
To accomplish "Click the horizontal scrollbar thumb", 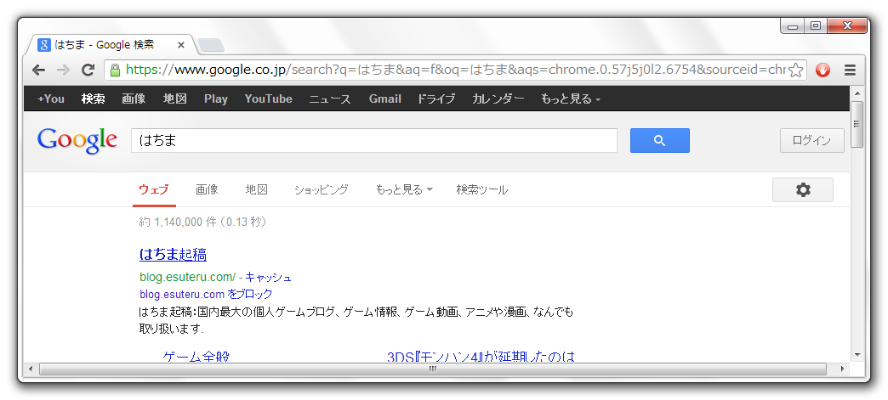I will pyautogui.click(x=433, y=369).
